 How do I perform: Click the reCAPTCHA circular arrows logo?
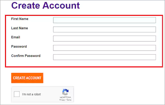65,92
